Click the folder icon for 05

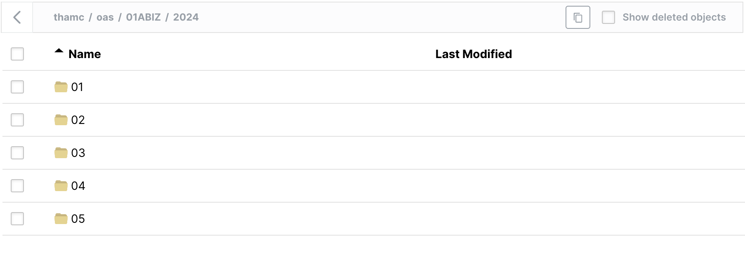[x=61, y=219]
